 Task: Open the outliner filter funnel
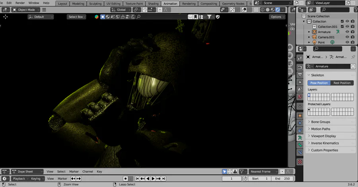pos(356,10)
